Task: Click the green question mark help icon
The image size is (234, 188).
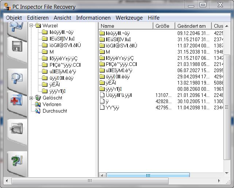Action: 17,160
